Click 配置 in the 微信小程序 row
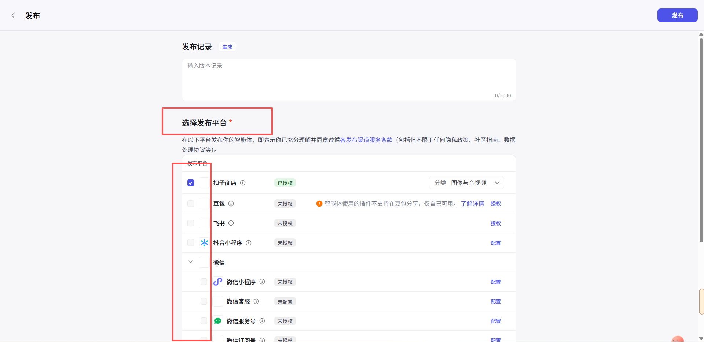The image size is (704, 342). pos(496,282)
